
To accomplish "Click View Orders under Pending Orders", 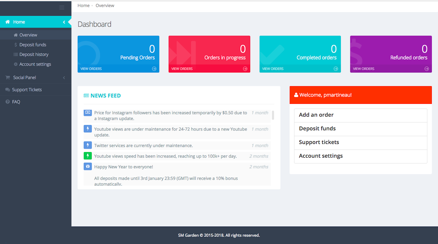I will 91,69.
